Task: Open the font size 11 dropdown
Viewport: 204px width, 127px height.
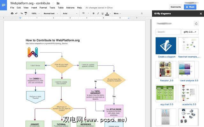Action: click(86, 13)
